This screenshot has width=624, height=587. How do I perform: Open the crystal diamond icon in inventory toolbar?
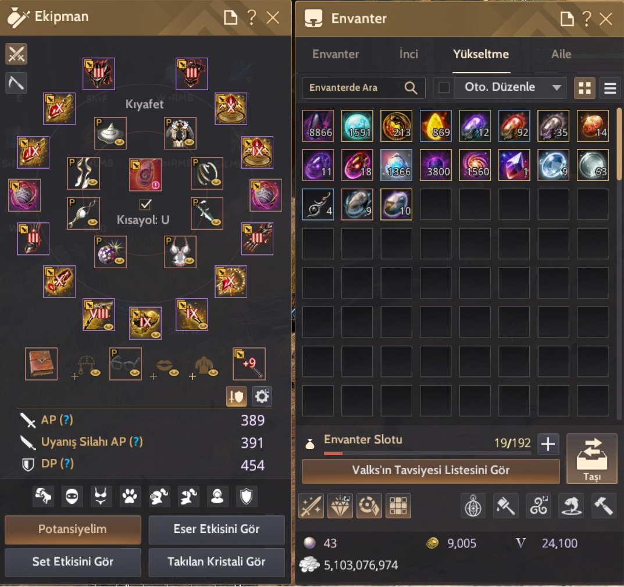340,506
